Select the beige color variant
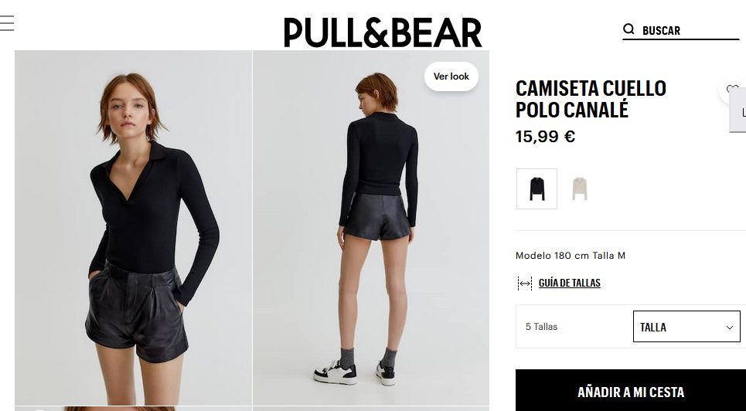The width and height of the screenshot is (746, 411). [579, 189]
